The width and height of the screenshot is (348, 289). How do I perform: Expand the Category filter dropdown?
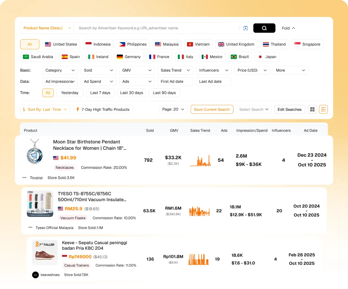60,70
